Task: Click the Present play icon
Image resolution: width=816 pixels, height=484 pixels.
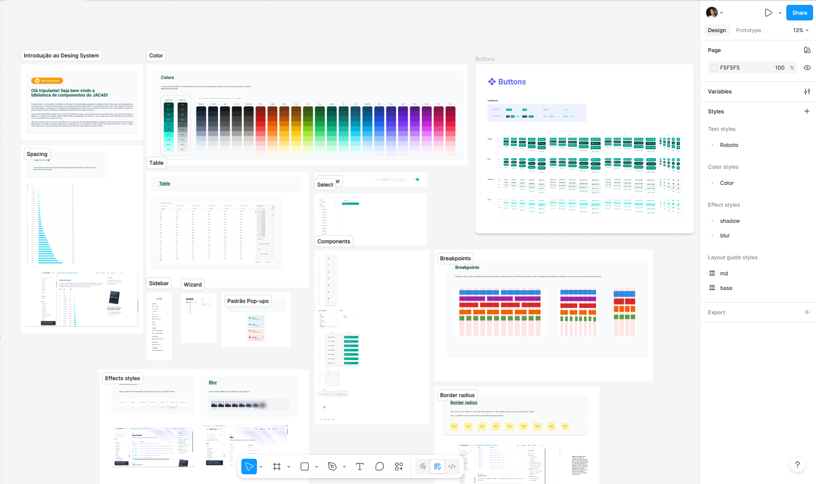Action: tap(768, 13)
